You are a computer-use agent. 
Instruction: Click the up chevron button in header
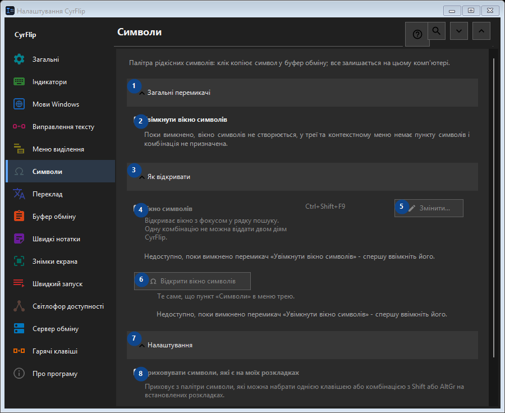click(x=481, y=31)
